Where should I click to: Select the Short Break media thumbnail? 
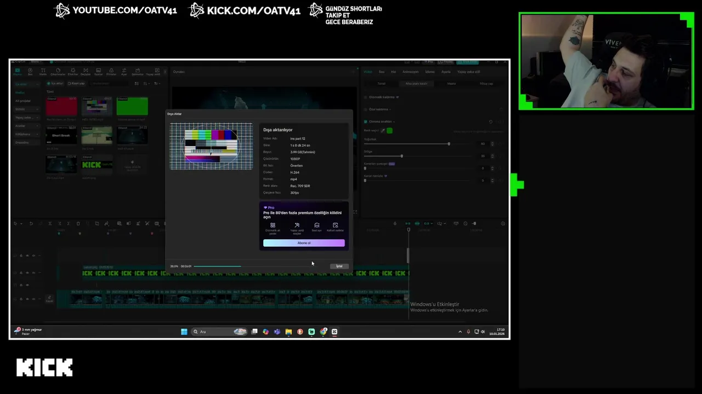pyautogui.click(x=61, y=135)
